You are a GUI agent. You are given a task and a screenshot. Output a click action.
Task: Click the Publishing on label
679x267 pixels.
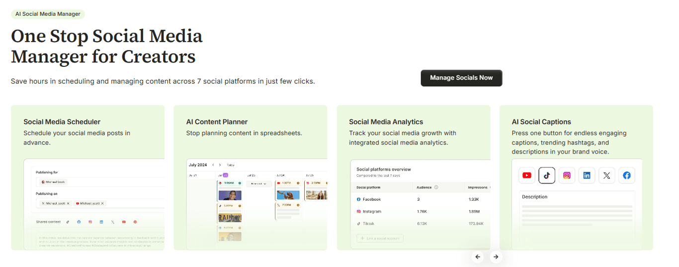(x=47, y=194)
